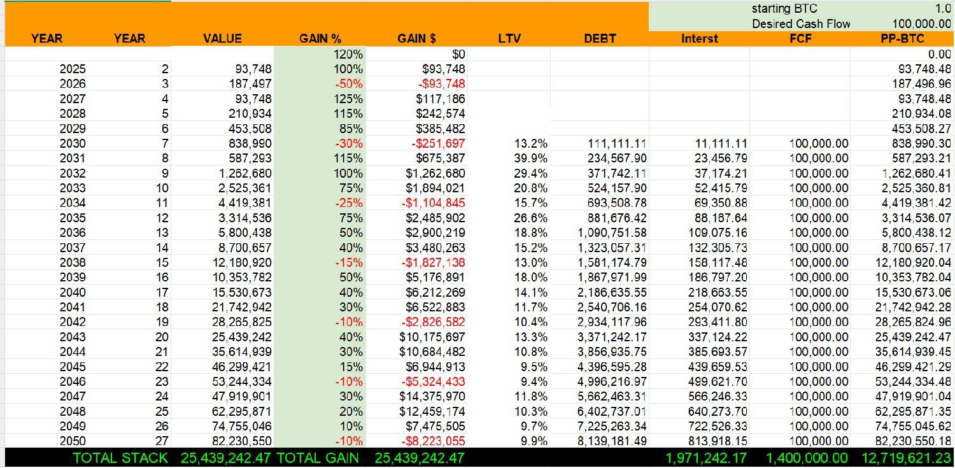Click the TOTAL STACK label
This screenshot has width=955, height=468.
point(120,458)
